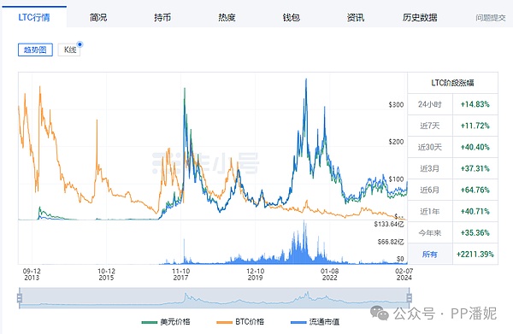Select the 近3月 change row label

click(x=430, y=168)
